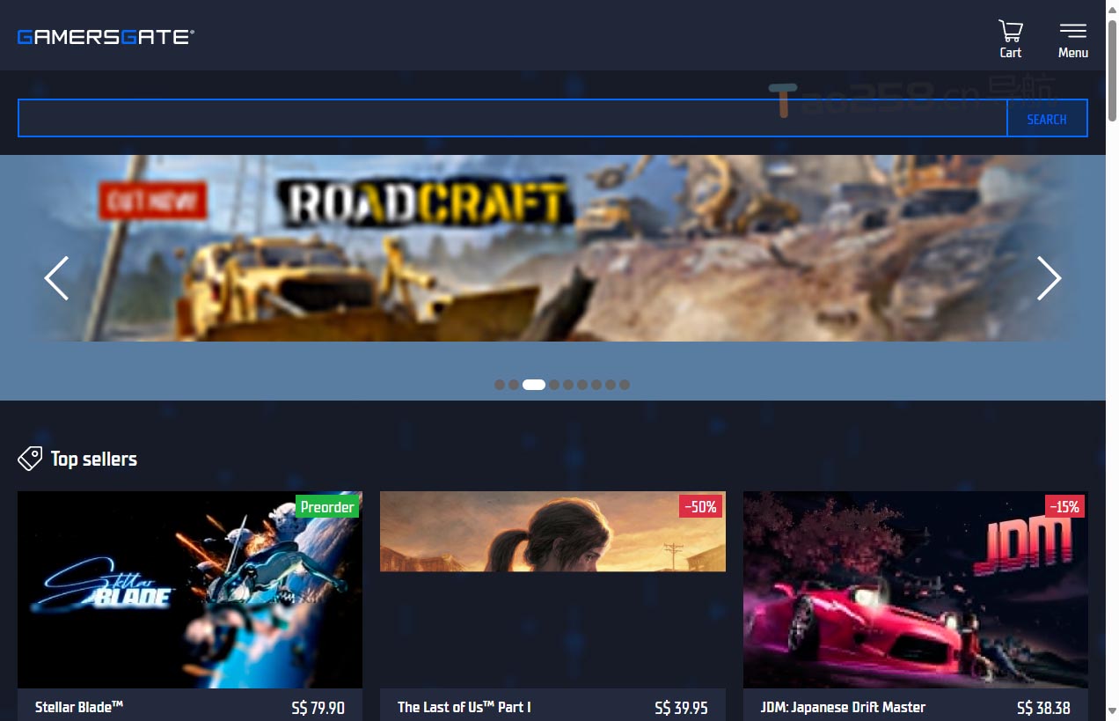1119x721 pixels.
Task: Show previous carousel banner arrow
Action: (x=56, y=278)
